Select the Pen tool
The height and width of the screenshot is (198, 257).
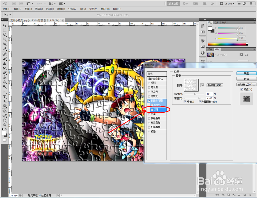(x=5, y=92)
